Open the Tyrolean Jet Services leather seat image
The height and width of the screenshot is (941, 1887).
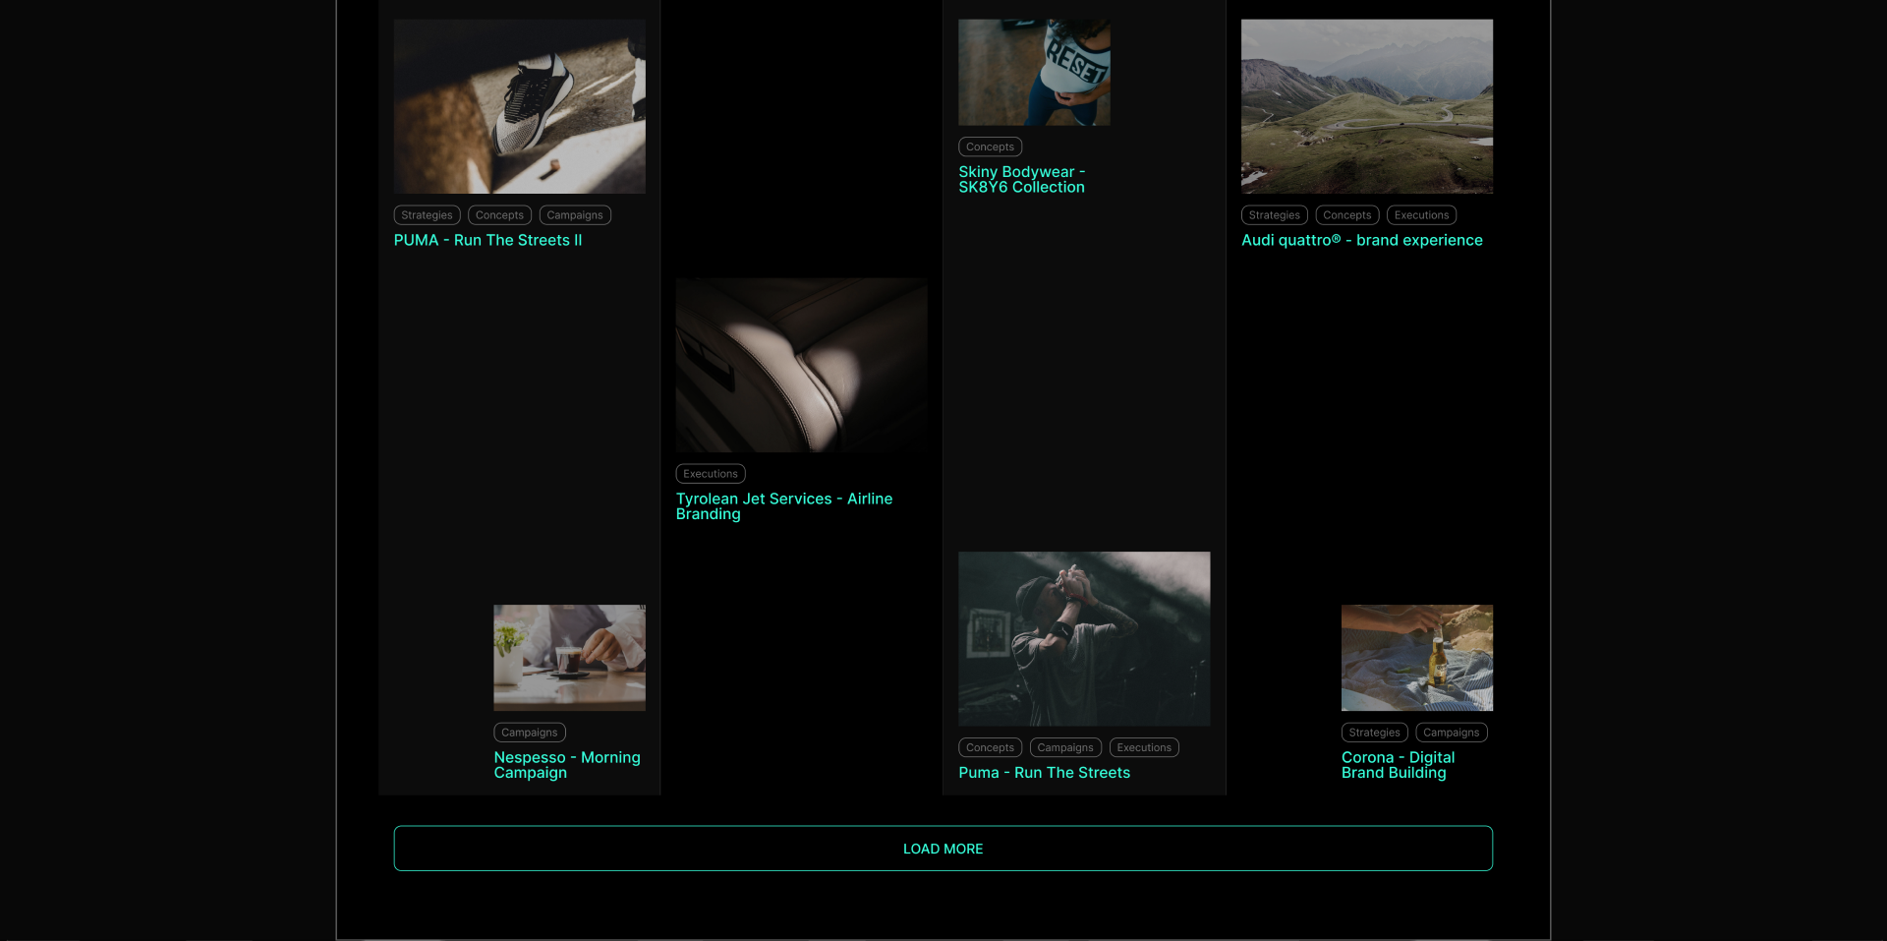tap(801, 365)
